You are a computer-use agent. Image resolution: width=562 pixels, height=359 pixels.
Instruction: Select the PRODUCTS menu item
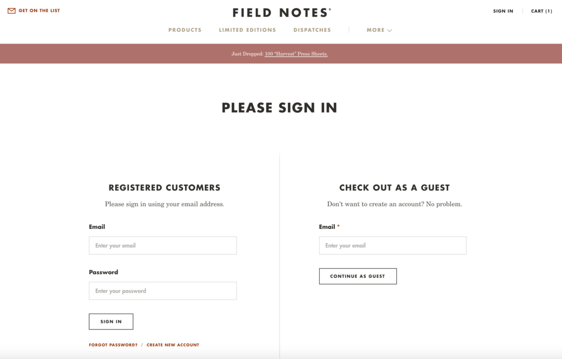(x=185, y=30)
